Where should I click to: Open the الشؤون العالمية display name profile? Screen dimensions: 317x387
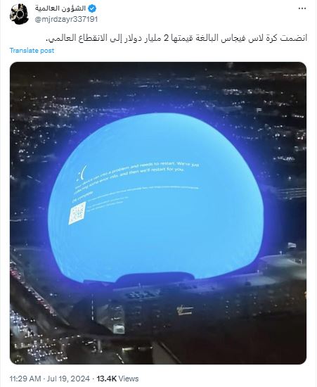pos(60,8)
